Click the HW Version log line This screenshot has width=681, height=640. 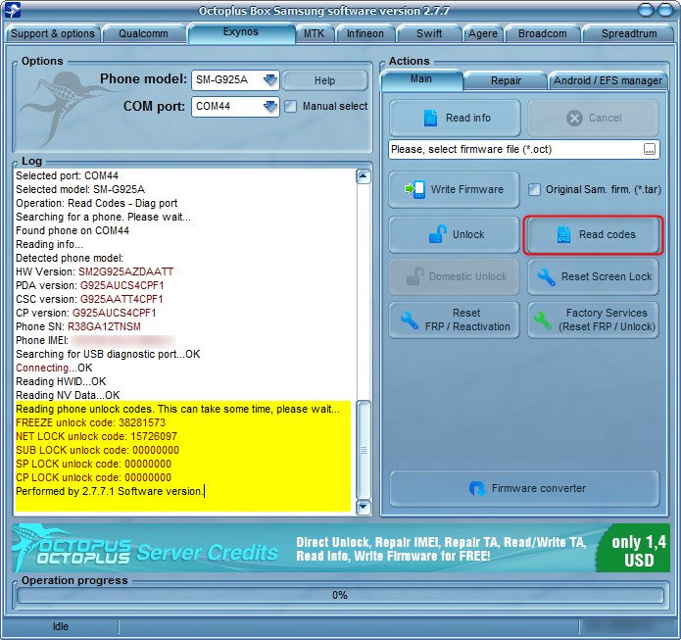coord(95,271)
